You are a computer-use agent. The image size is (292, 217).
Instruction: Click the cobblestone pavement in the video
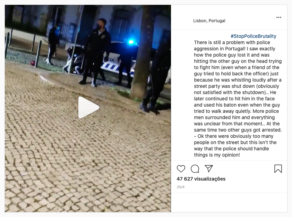tap(75, 158)
